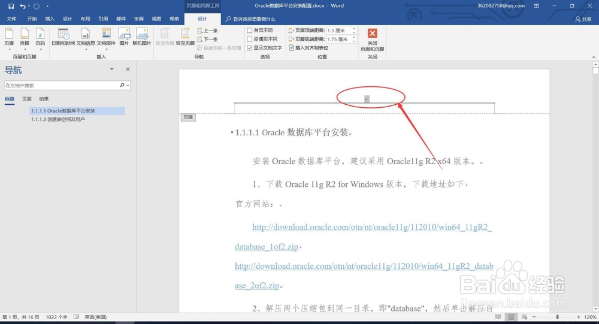This screenshot has width=599, height=324.
Task: Click the 第1页,共16页 page count in status bar
Action: (20, 317)
